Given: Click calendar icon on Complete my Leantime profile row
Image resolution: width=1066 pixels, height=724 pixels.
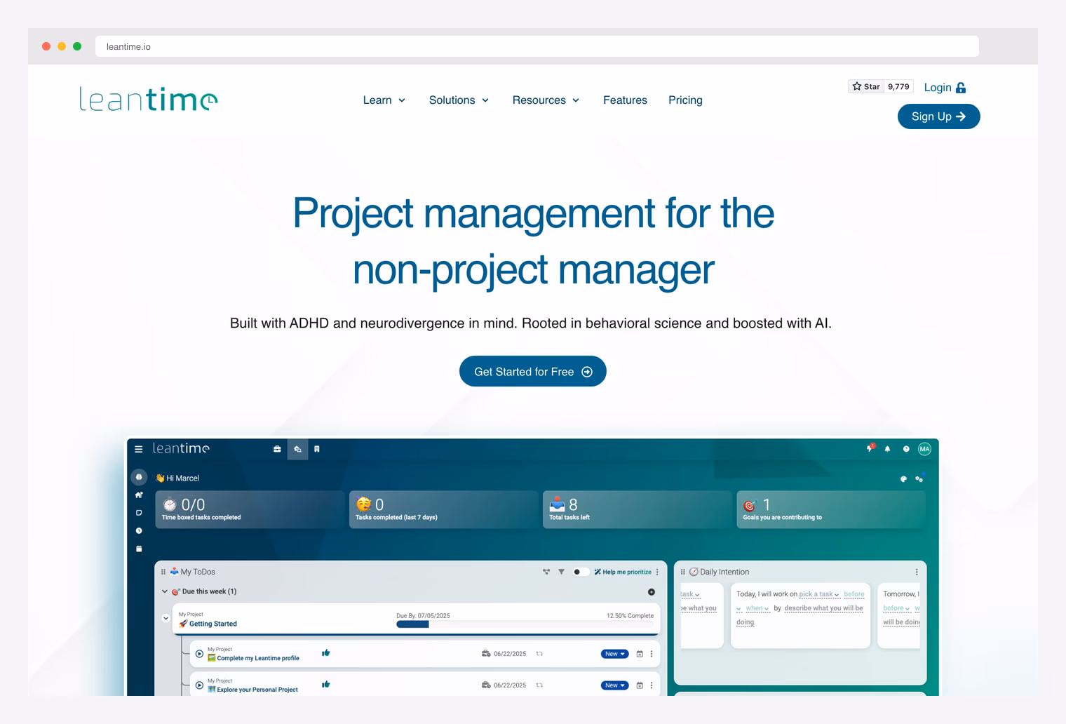Looking at the screenshot, I should pyautogui.click(x=640, y=654).
